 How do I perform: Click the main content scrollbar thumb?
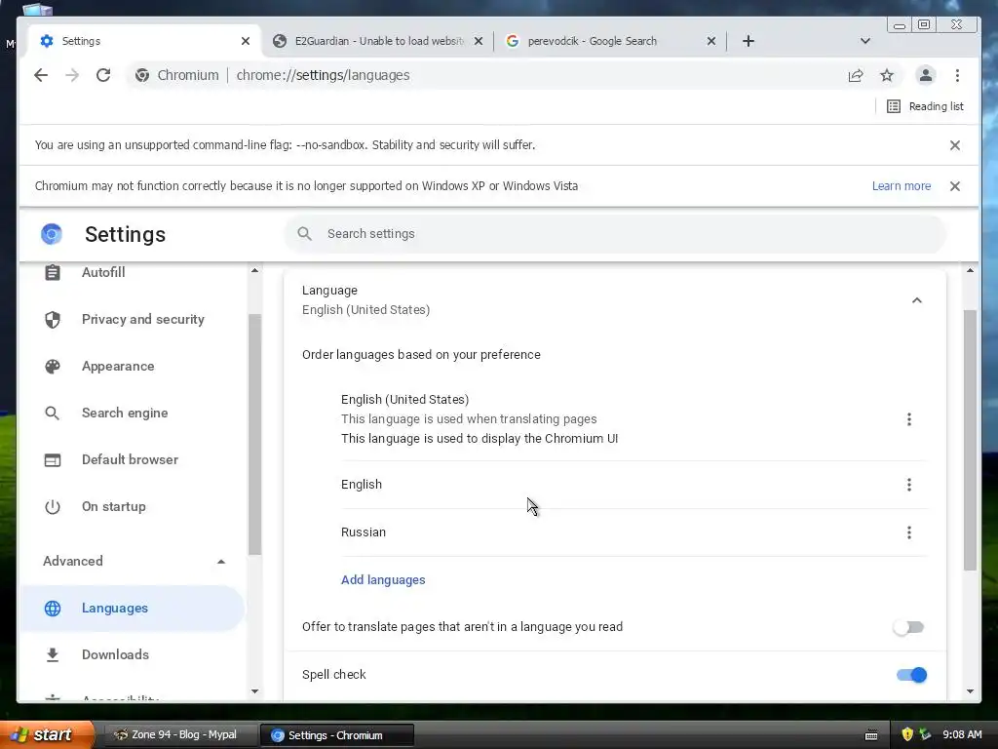970,440
